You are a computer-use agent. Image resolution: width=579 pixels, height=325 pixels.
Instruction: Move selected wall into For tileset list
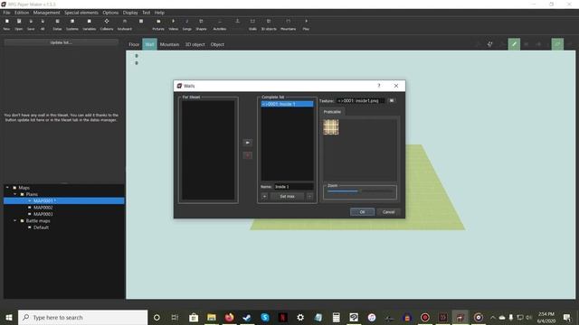coord(247,143)
